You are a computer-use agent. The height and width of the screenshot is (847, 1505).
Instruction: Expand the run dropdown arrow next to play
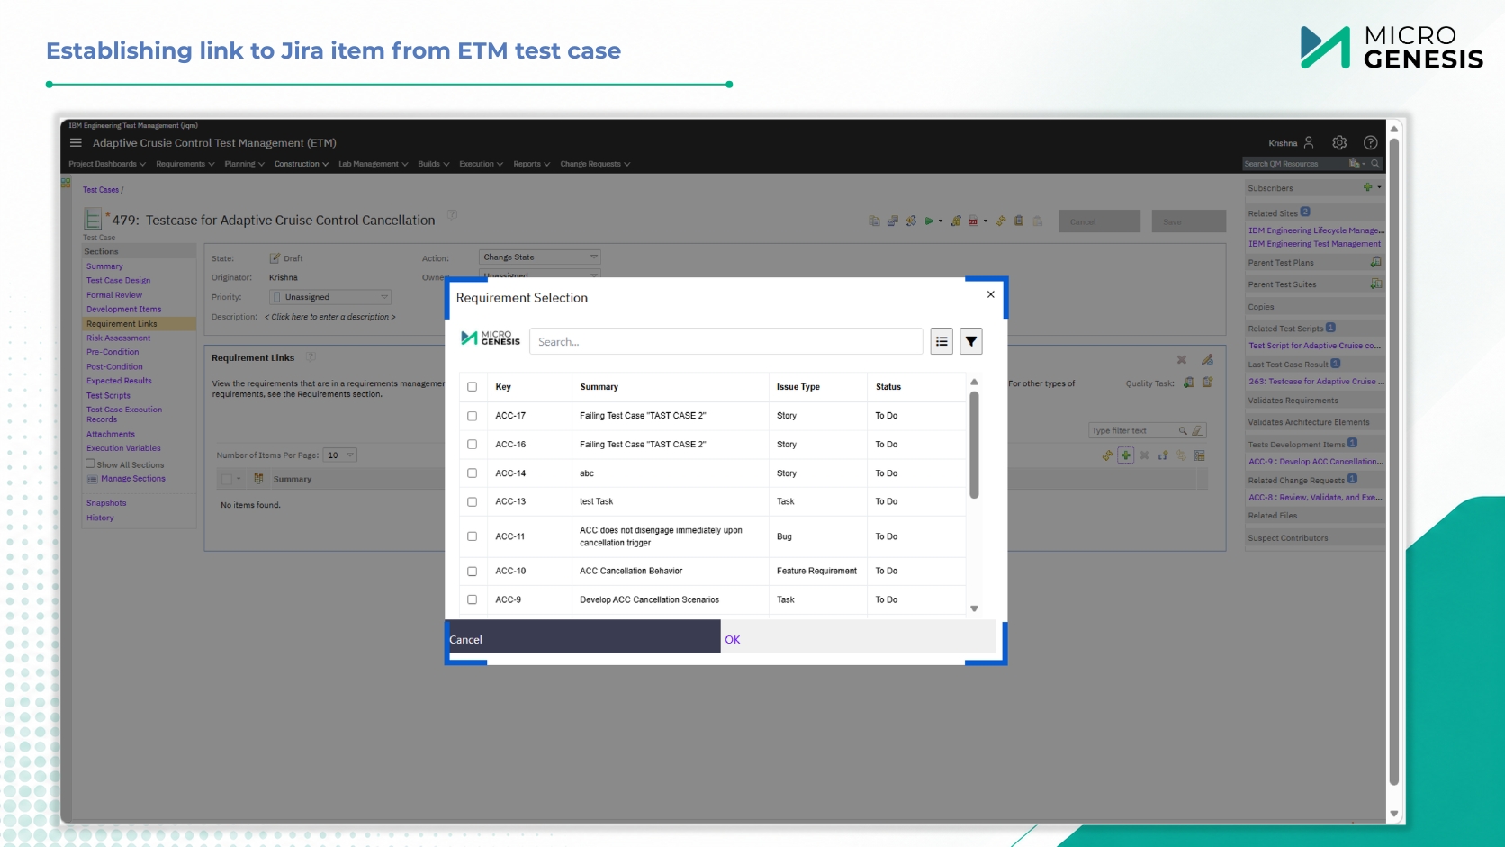941,221
